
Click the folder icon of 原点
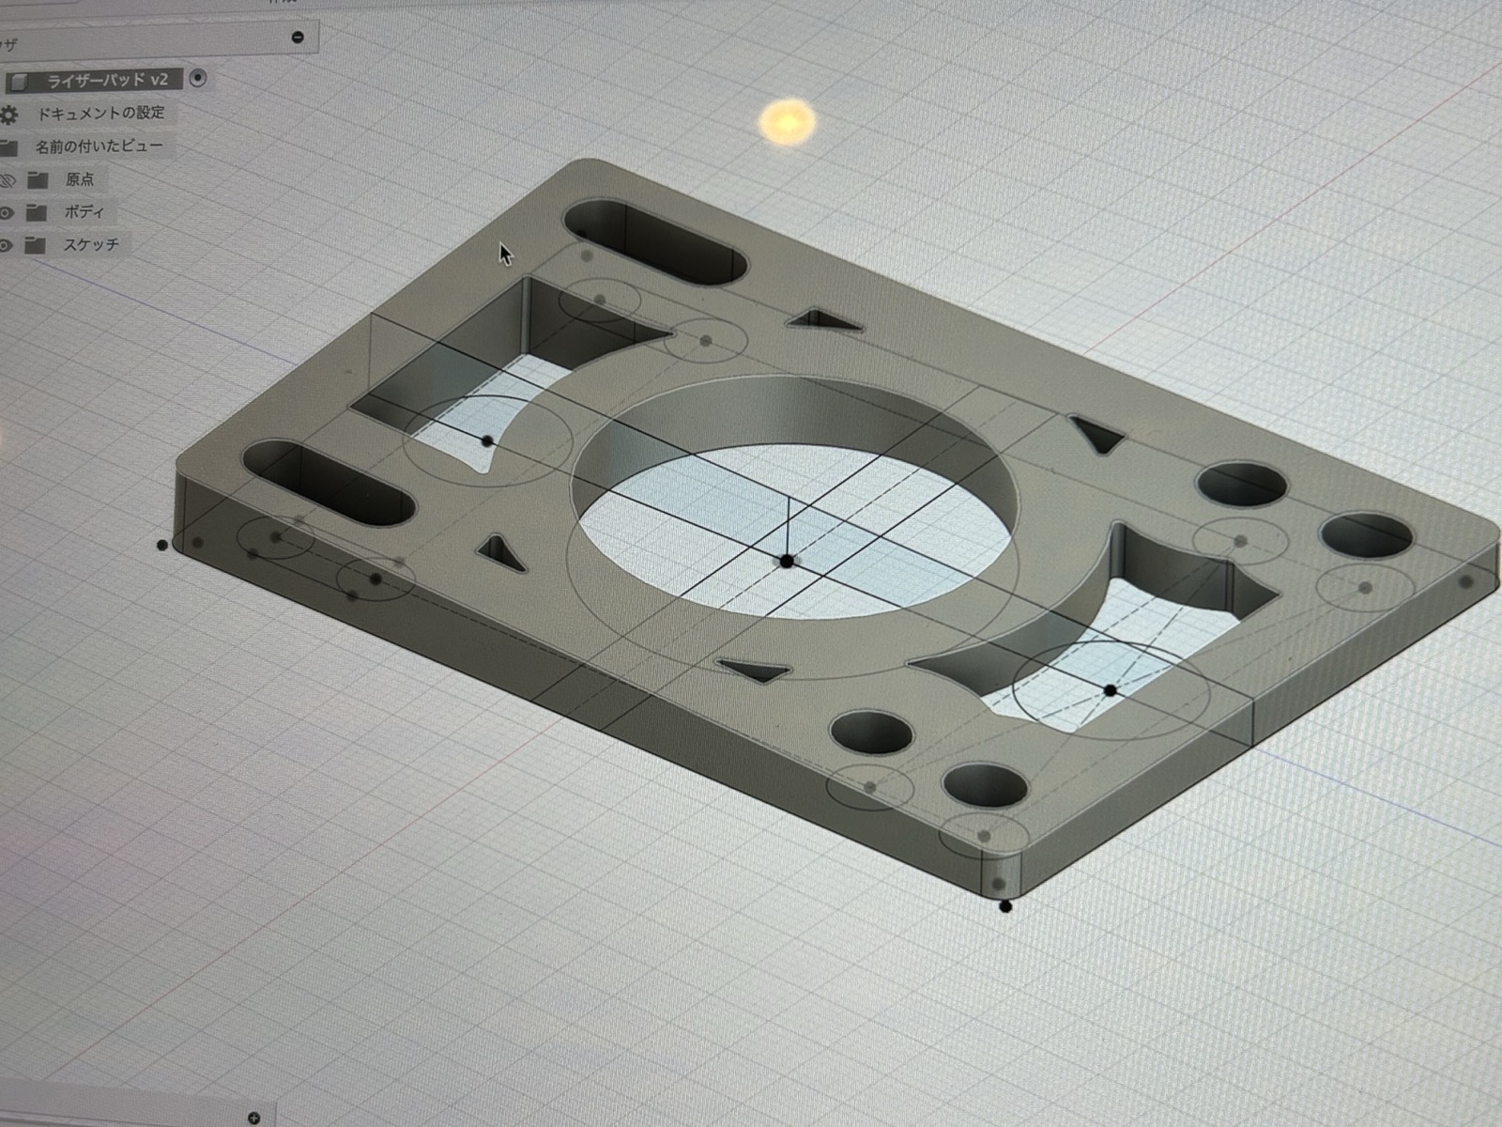click(x=38, y=179)
